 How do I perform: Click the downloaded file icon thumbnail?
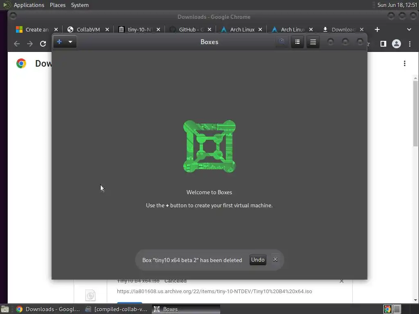click(x=90, y=296)
